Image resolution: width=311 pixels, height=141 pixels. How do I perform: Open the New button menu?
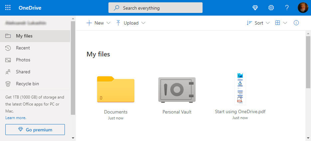pyautogui.click(x=98, y=23)
